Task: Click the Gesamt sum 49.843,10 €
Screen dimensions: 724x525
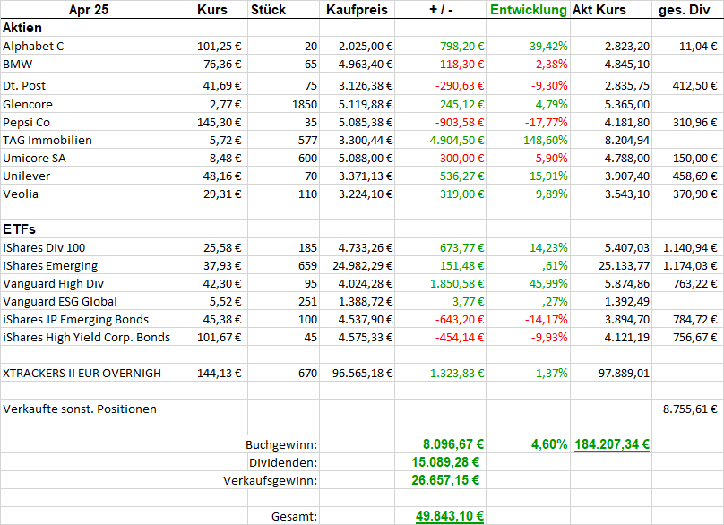Action: pos(451,515)
